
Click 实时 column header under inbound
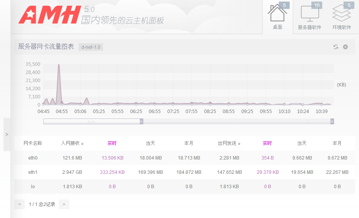[112, 143]
